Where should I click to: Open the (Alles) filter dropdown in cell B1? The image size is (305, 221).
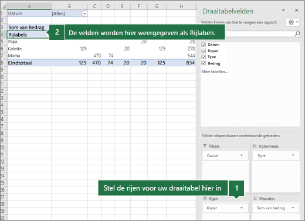(84, 13)
